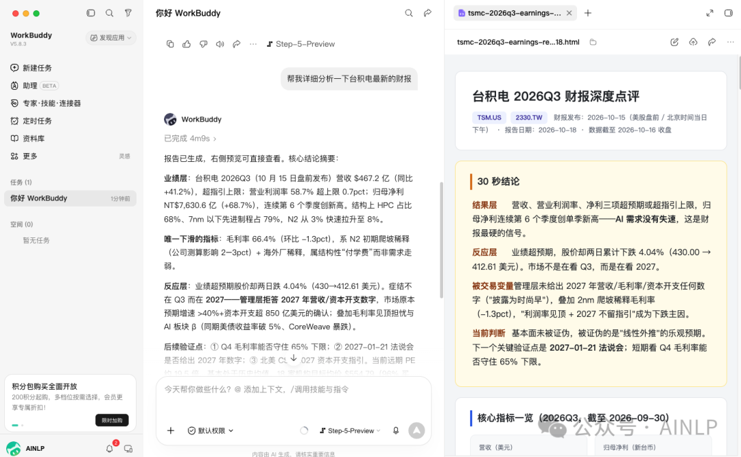Copy the message with copy icon
Screen dimensions: 741x457
point(170,44)
